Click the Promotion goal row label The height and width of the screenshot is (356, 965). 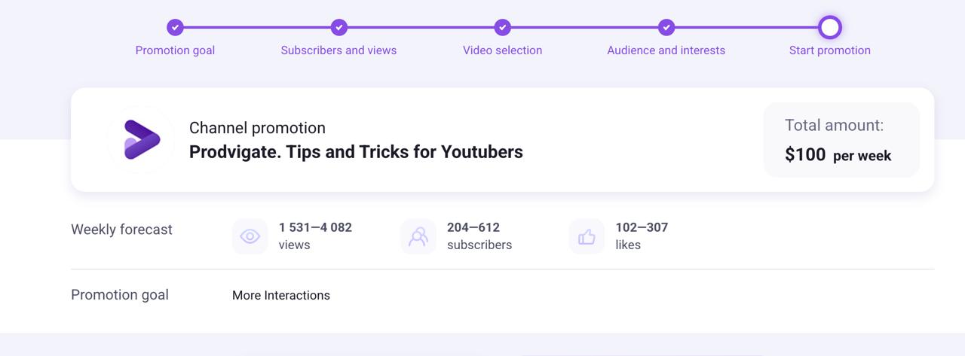[x=120, y=294]
